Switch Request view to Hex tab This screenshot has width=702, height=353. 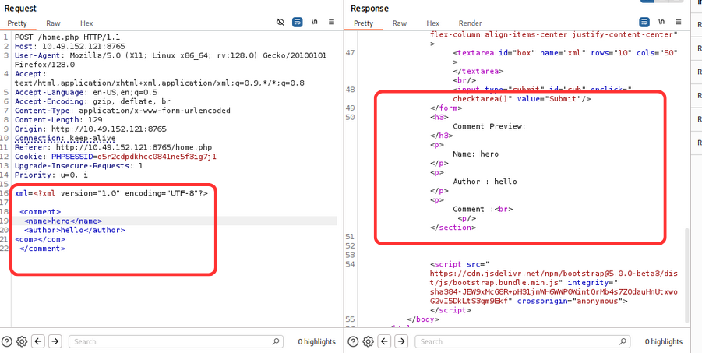point(86,23)
